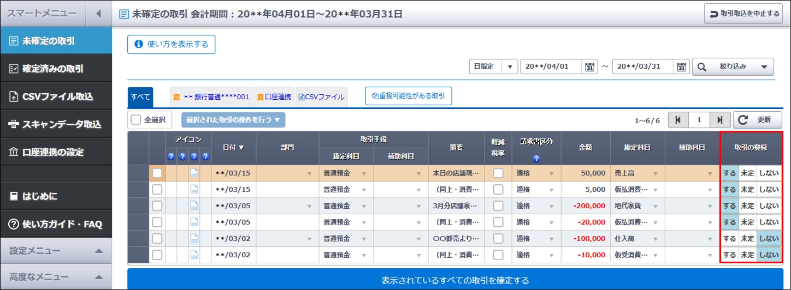Select checkbox for 仕入高 row
The width and height of the screenshot is (791, 290).
click(x=157, y=239)
